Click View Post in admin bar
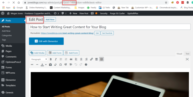The width and height of the screenshot is (193, 97). click(84, 13)
